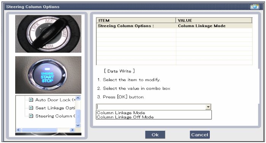Viewport: 266px width, 143px height.
Task: Select the Auto Door Lock tree item
Action: pyautogui.click(x=55, y=100)
